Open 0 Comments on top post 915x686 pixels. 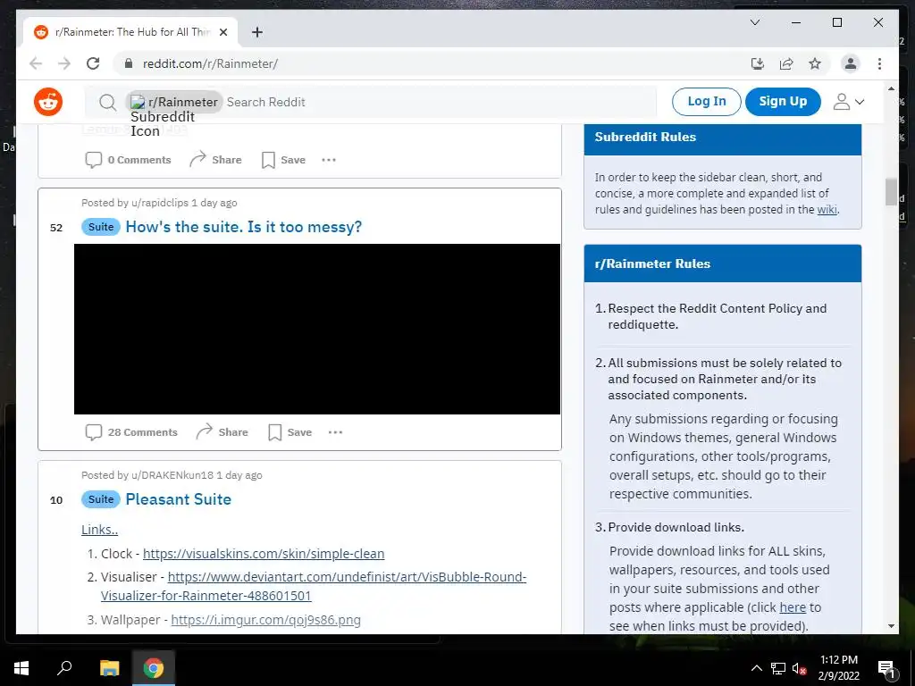pos(129,160)
